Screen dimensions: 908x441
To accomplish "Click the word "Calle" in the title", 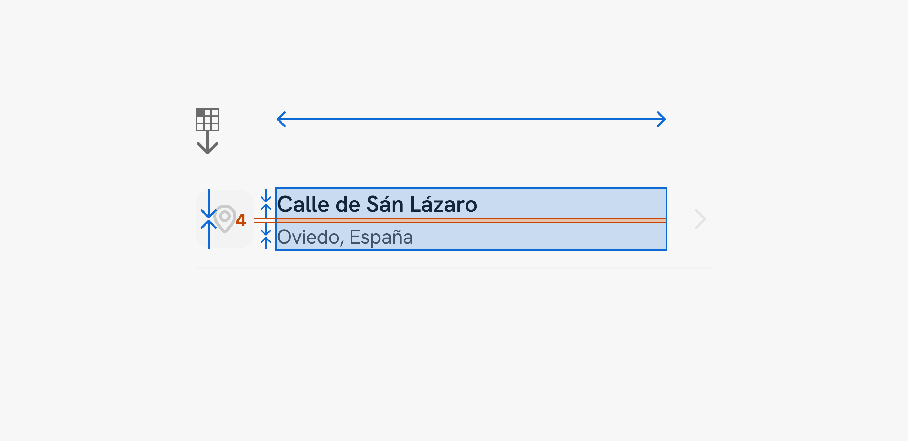I will [x=303, y=204].
